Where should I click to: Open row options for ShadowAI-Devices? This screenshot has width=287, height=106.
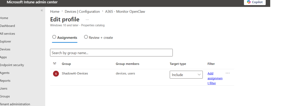pos(228,73)
